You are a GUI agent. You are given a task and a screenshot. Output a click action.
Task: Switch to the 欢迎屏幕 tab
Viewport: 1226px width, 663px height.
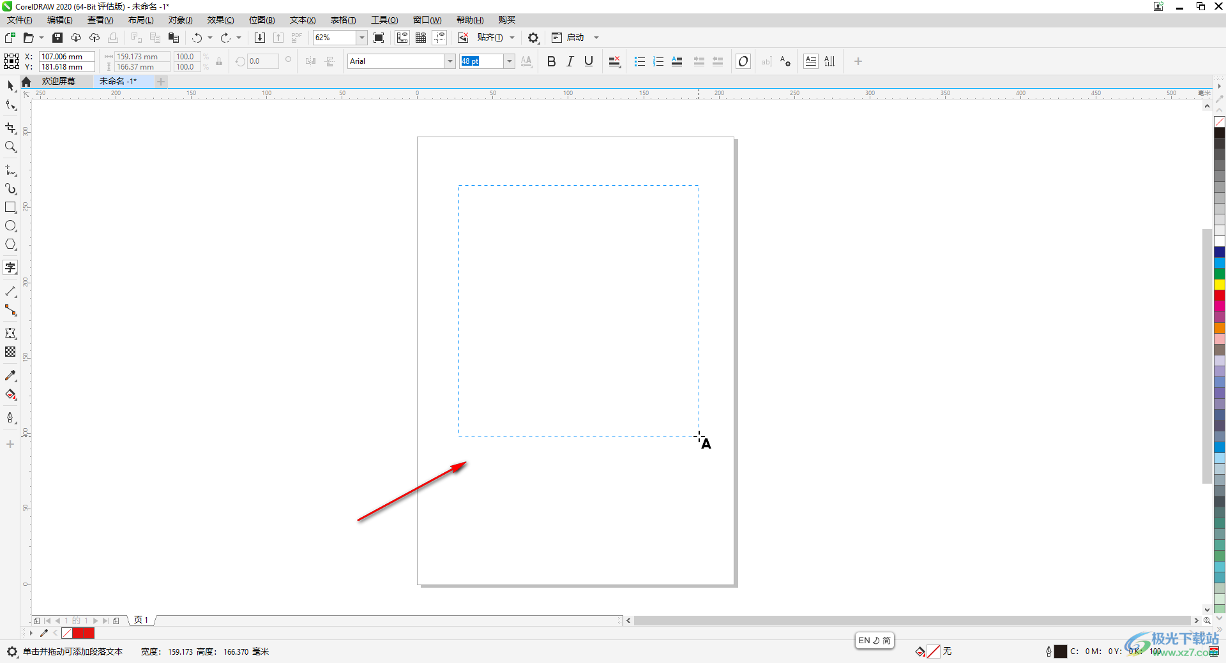[x=59, y=82]
